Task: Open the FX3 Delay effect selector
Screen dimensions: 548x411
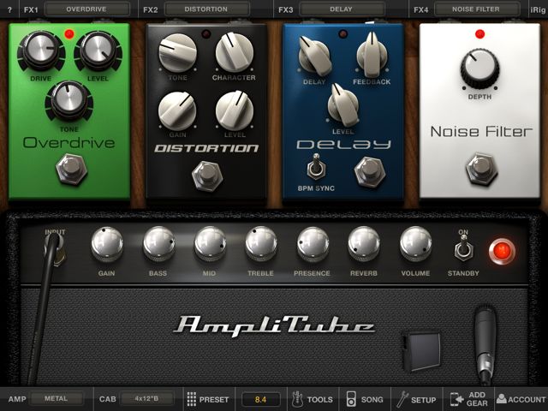Action: tap(342, 9)
